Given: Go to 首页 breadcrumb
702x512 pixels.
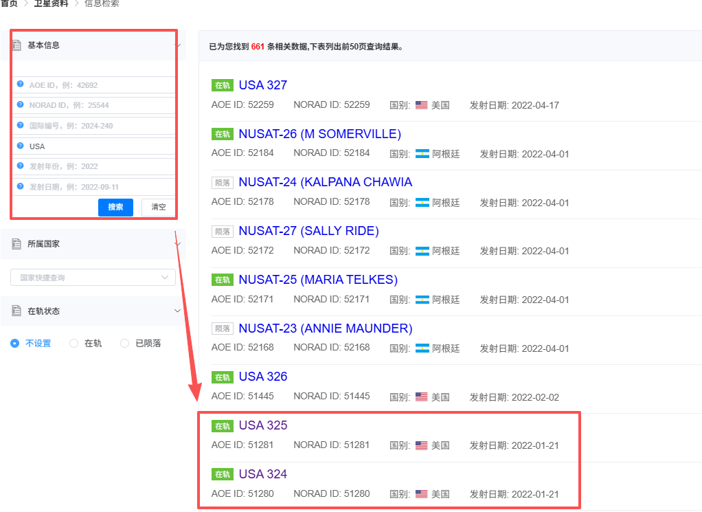Looking at the screenshot, I should pyautogui.click(x=9, y=3).
